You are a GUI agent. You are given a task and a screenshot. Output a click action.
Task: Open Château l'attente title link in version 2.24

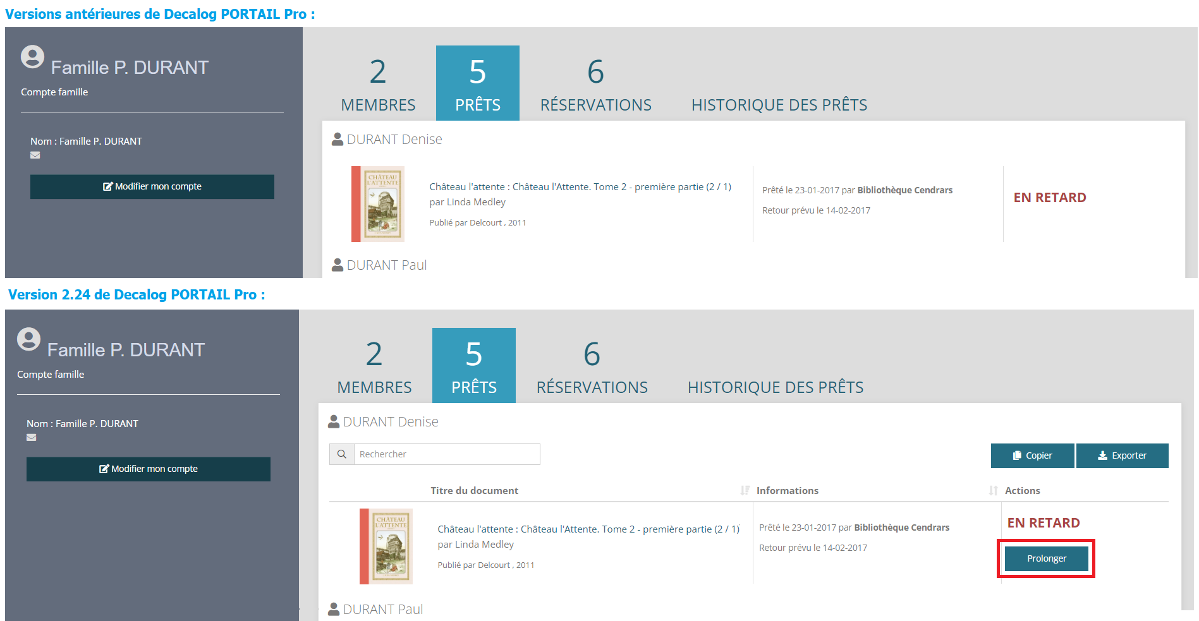tap(588, 529)
